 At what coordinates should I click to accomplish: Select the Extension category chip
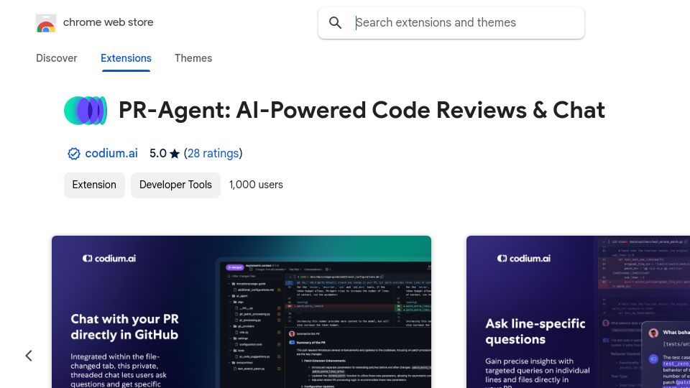tap(94, 185)
